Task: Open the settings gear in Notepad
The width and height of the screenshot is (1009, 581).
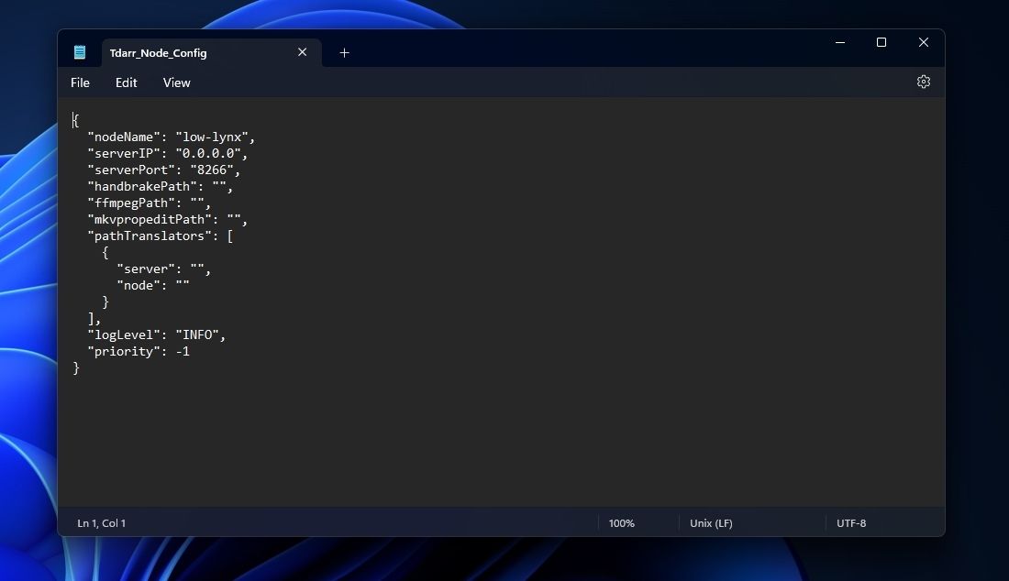Action: coord(923,82)
